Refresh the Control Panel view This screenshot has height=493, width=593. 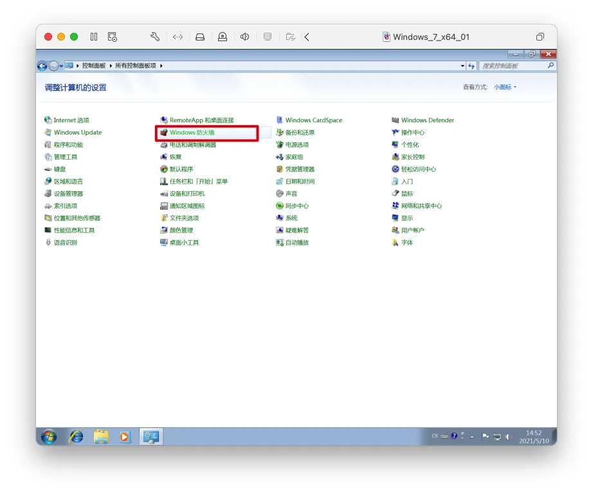(x=471, y=66)
